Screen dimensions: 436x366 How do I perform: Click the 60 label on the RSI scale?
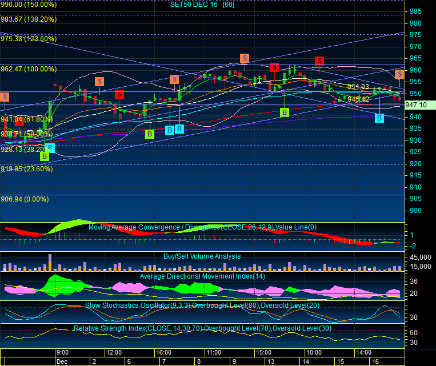[x=414, y=333]
